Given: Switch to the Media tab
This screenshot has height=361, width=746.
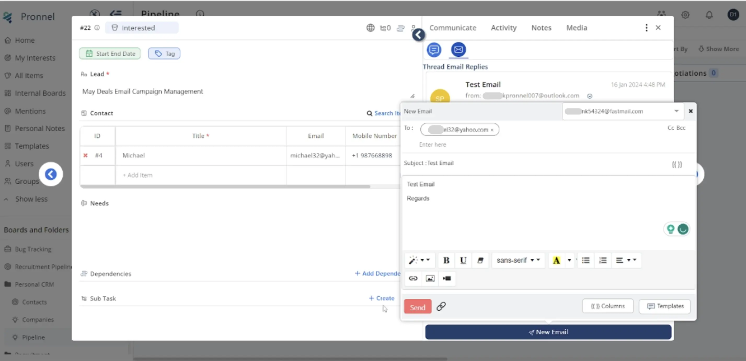Looking at the screenshot, I should tap(577, 28).
